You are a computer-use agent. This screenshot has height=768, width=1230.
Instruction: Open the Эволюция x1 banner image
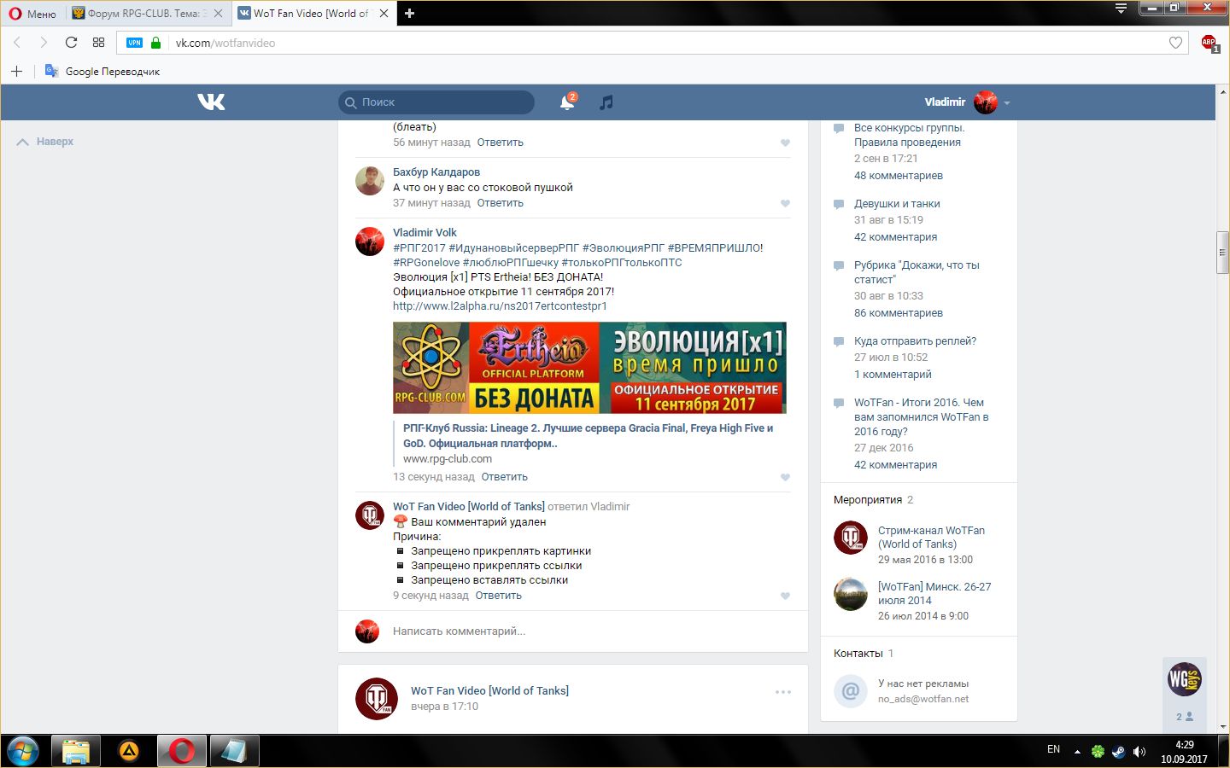click(x=589, y=368)
